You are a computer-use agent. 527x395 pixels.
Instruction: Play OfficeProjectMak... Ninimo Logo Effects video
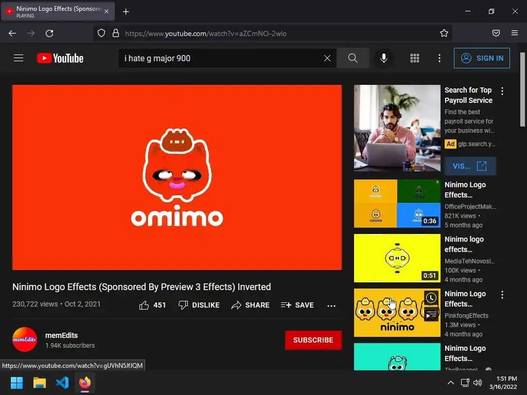pyautogui.click(x=397, y=204)
